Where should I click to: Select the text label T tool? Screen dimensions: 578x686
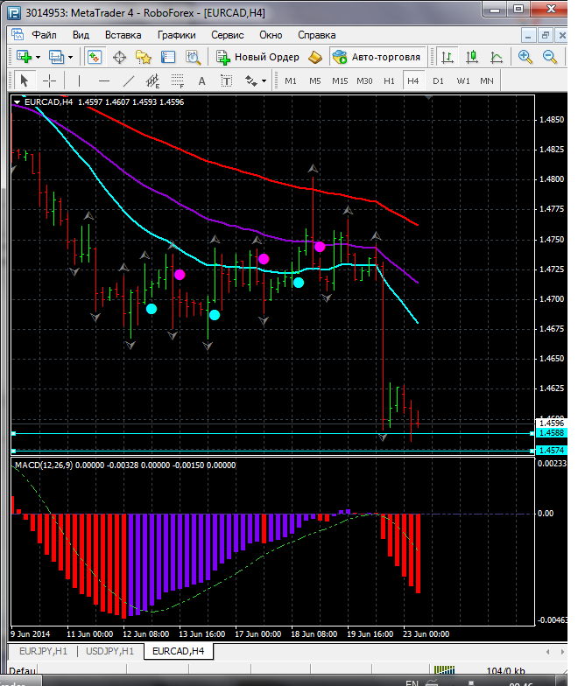[x=226, y=80]
